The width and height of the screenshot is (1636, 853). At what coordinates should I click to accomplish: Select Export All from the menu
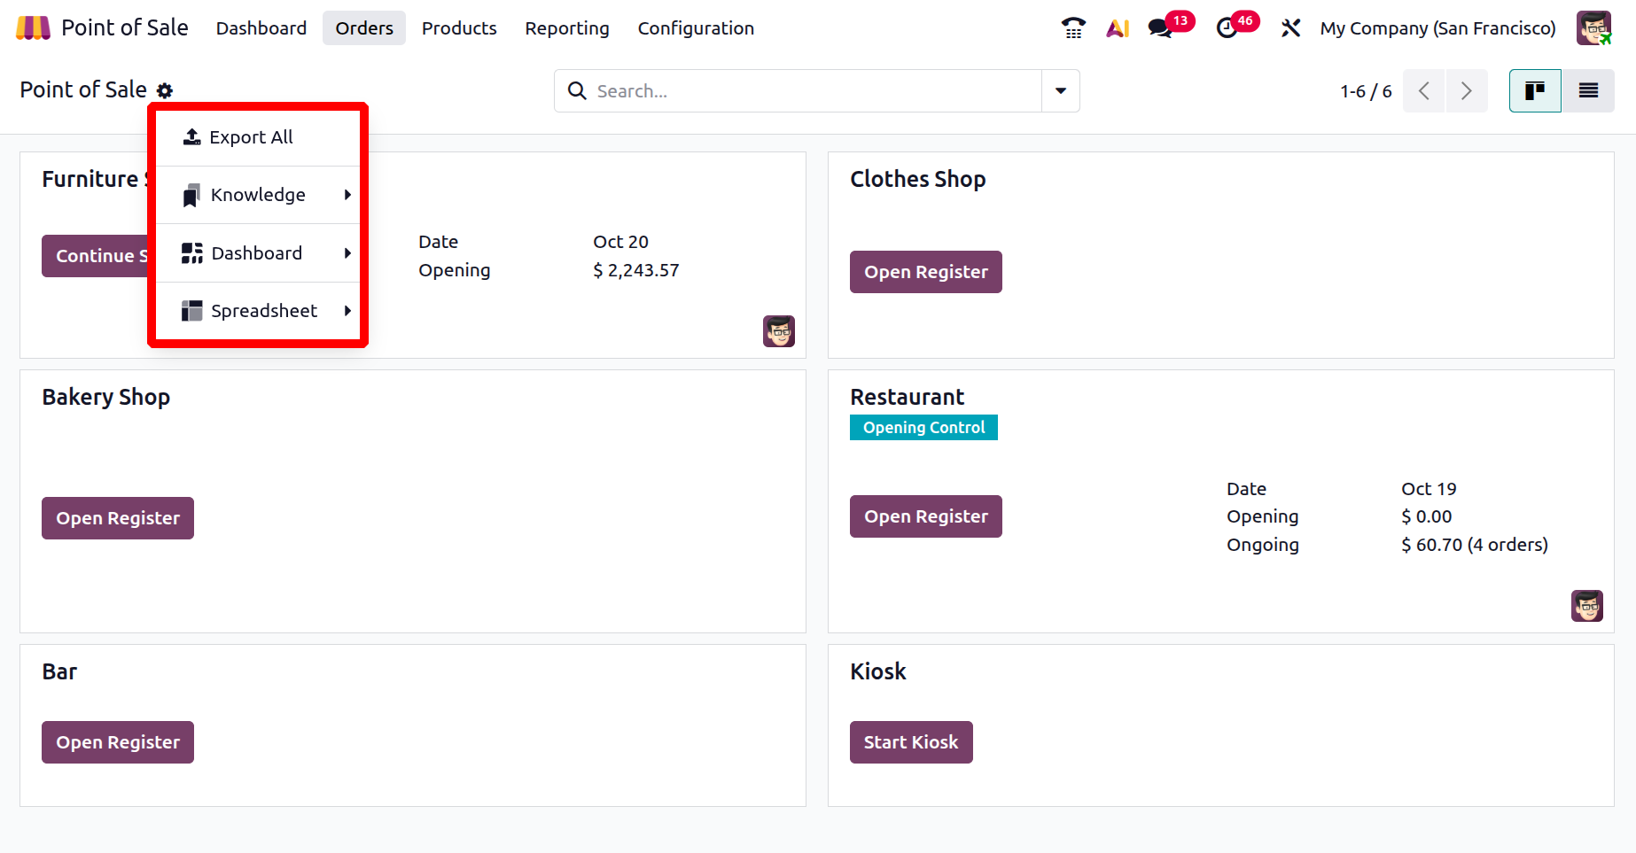coord(251,137)
